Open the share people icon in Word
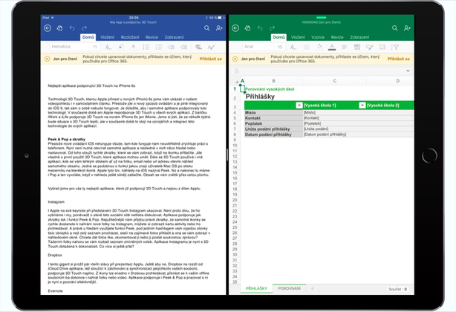The image size is (456, 312). tap(219, 28)
